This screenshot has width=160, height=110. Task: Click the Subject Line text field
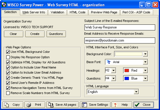(x=120, y=27)
